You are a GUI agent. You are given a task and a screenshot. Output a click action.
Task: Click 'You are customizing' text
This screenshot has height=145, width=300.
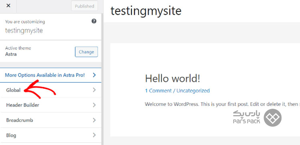(x=25, y=22)
